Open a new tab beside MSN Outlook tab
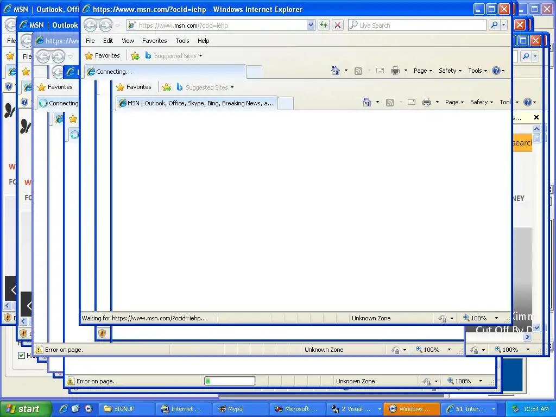 pyautogui.click(x=286, y=104)
